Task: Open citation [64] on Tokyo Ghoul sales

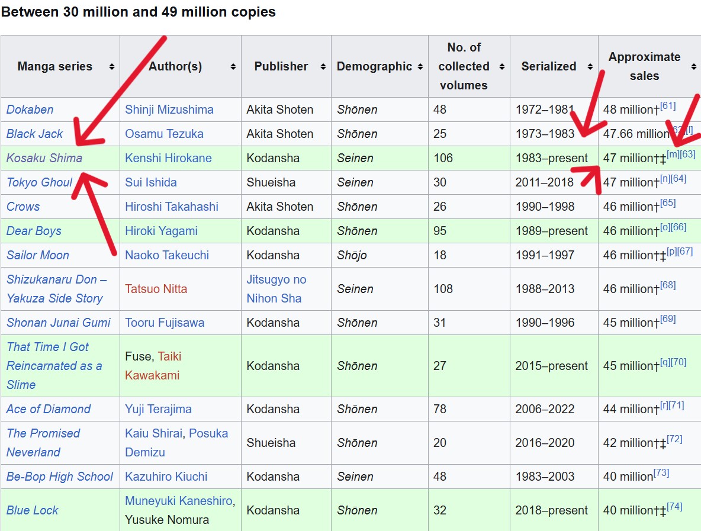Action: 679,179
